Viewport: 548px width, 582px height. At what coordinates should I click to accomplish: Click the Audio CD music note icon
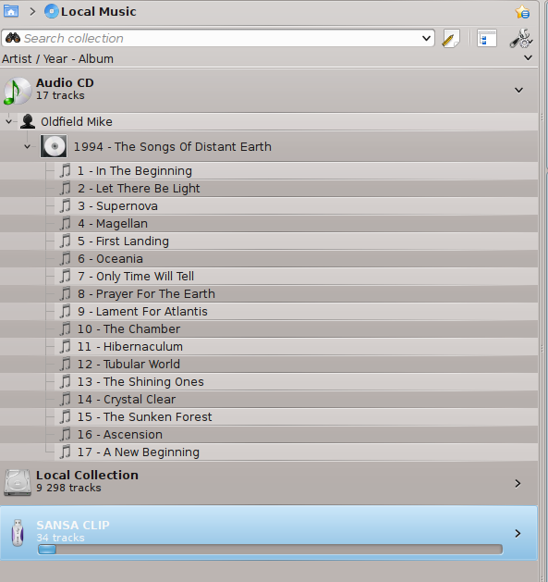18,91
